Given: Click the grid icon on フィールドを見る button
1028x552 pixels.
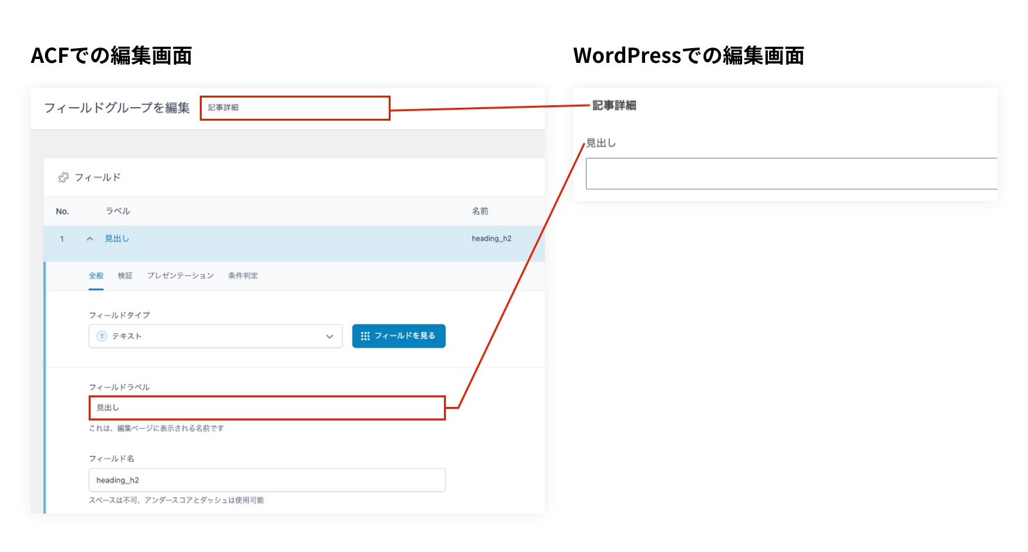Looking at the screenshot, I should tap(365, 336).
